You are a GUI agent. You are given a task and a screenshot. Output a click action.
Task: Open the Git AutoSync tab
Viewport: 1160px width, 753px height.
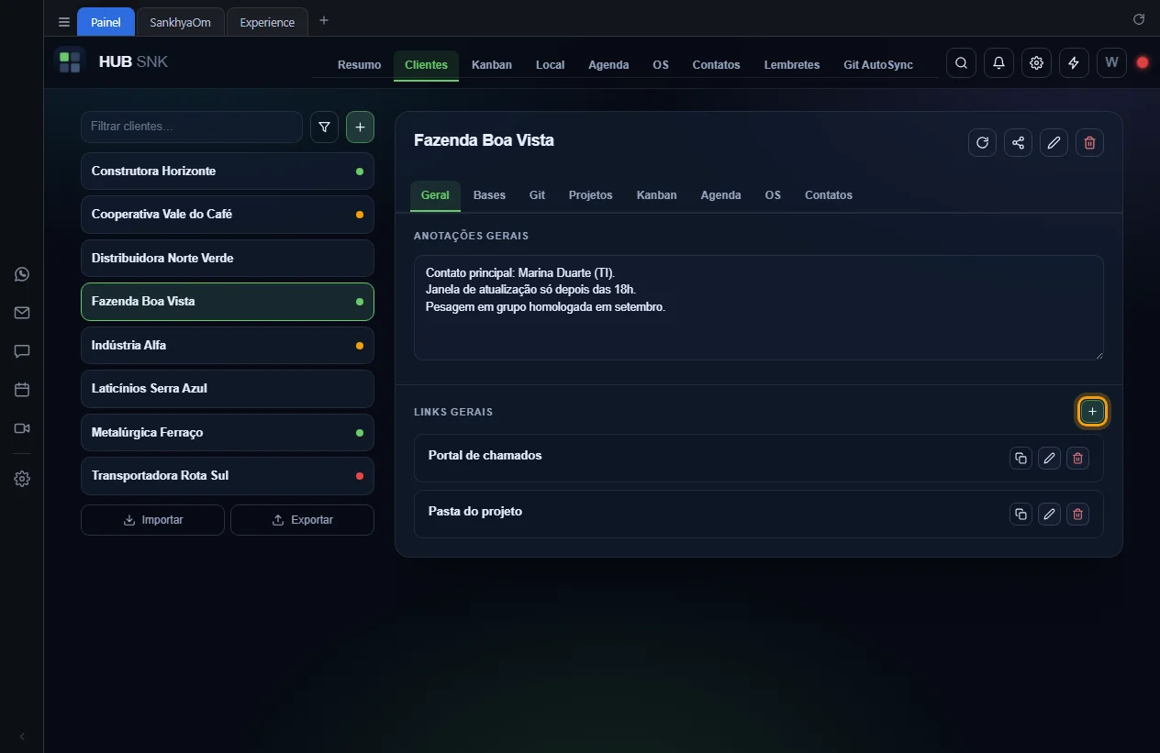click(x=878, y=65)
